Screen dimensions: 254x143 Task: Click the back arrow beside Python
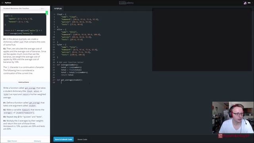click(x=2, y=3)
